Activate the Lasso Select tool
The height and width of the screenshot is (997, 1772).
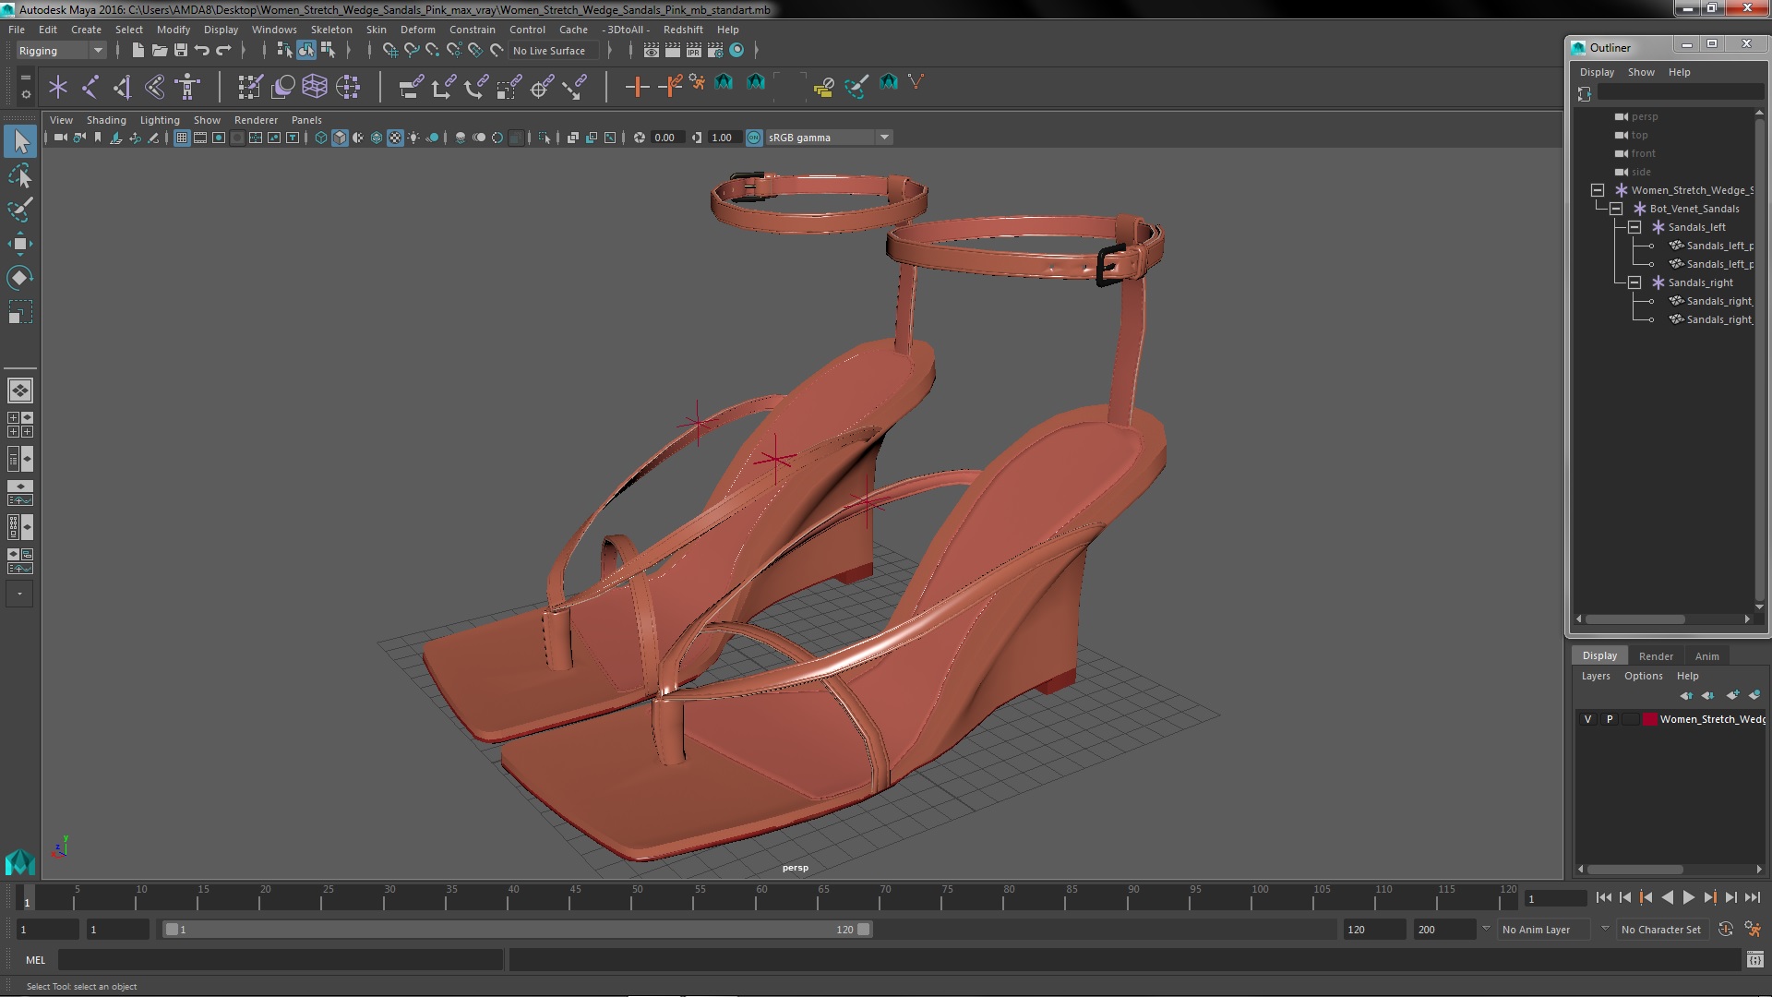coord(20,175)
